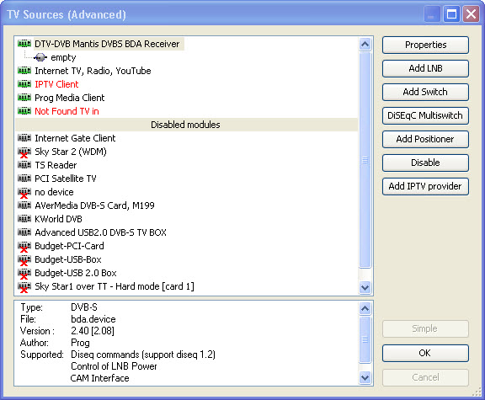Select the 'Not Found TV in' entry

tap(67, 111)
